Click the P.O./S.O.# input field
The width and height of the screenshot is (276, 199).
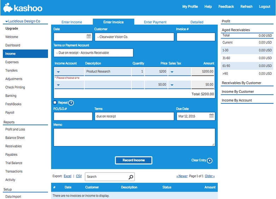pos(73,116)
